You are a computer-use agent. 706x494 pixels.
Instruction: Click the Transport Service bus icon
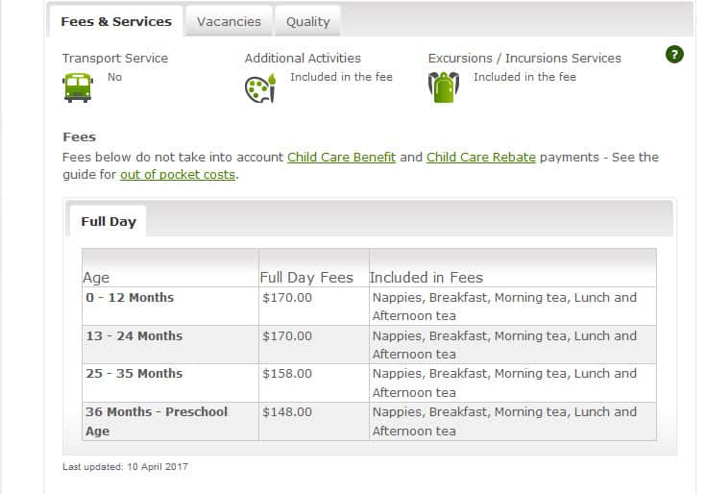(x=77, y=86)
